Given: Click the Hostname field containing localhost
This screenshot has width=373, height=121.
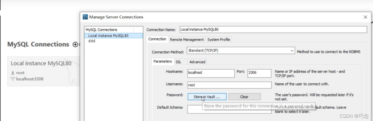Looking at the screenshot, I should pyautogui.click(x=211, y=73).
